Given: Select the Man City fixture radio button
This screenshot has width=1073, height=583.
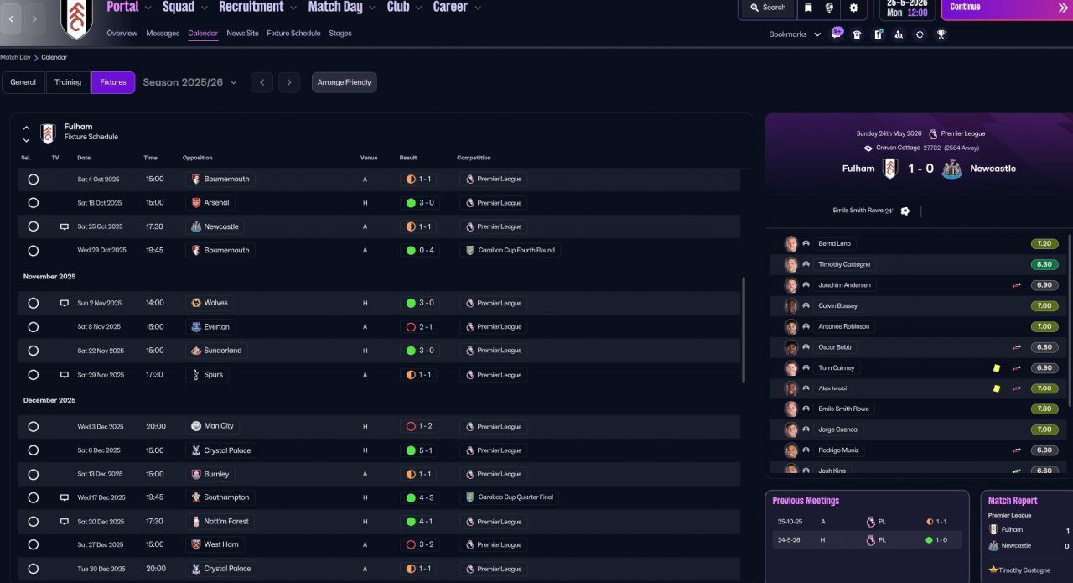Looking at the screenshot, I should pyautogui.click(x=33, y=426).
